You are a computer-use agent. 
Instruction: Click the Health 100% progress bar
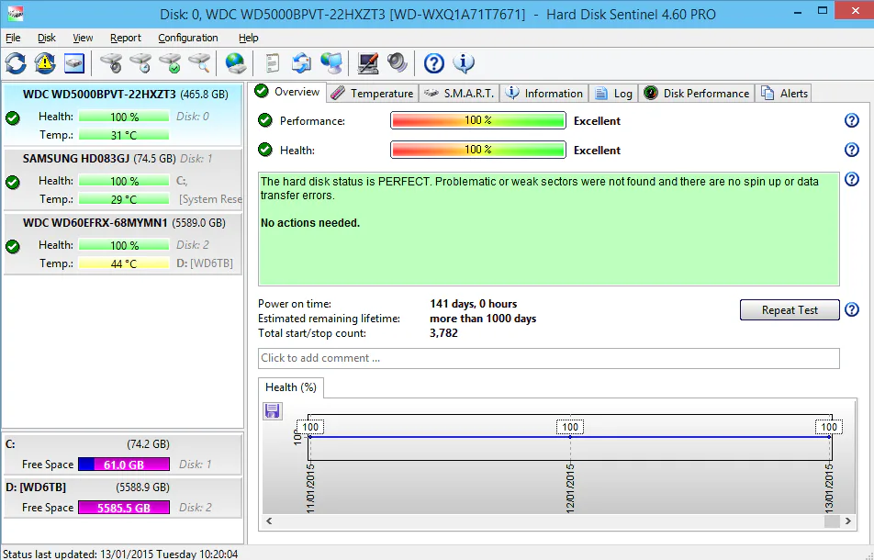477,150
